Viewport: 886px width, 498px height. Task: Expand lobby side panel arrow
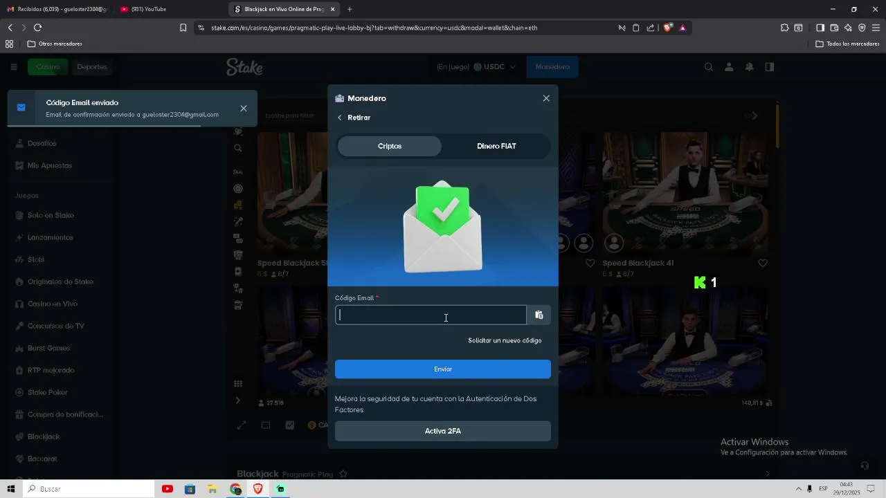click(x=238, y=400)
